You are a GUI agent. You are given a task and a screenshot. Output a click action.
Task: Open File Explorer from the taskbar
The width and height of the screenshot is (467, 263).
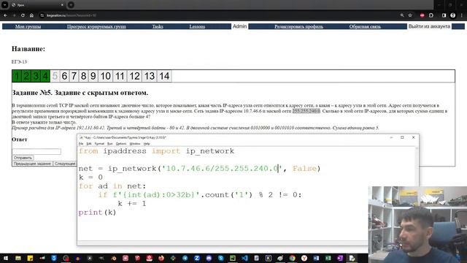[x=18, y=258]
